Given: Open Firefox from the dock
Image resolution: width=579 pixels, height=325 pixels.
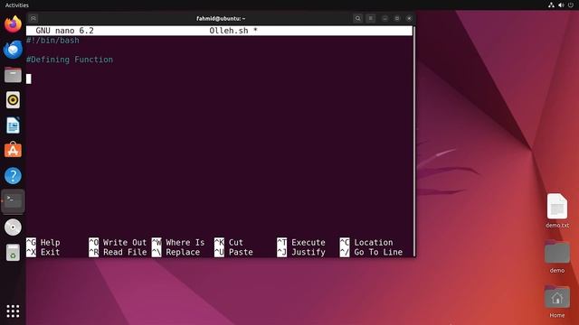Looking at the screenshot, I should pos(13,24).
